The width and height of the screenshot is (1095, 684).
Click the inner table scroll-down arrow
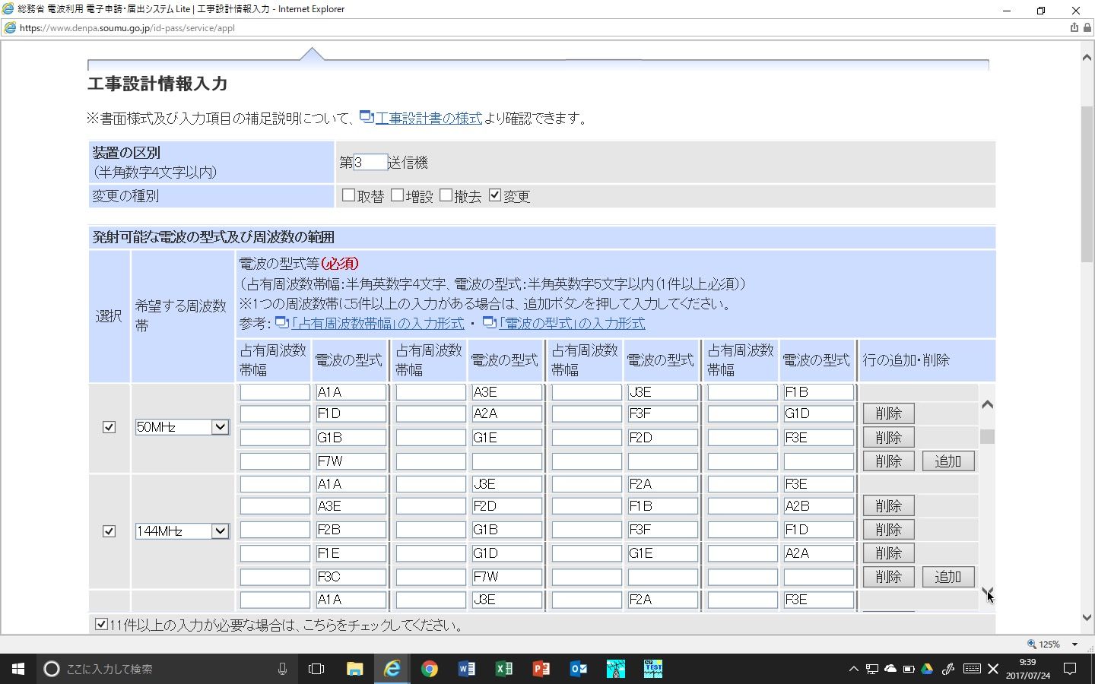tap(987, 591)
